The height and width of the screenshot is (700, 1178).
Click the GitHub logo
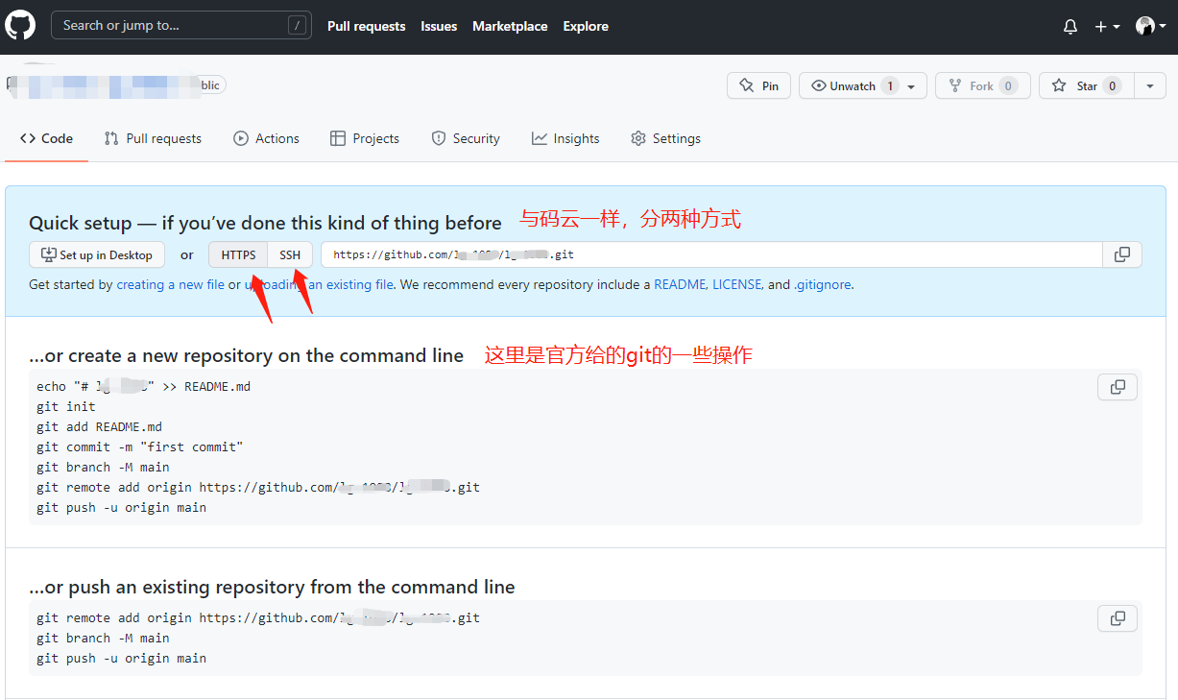point(20,26)
